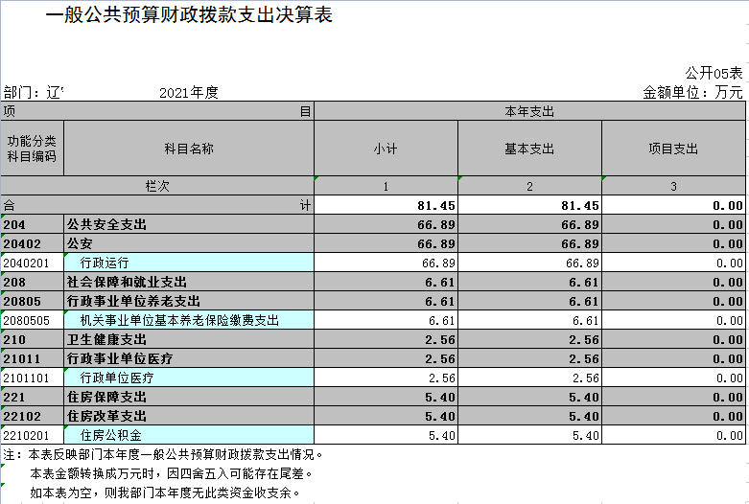Click the note beginning 如本表为空
Image resolution: width=749 pixels, height=504 pixels.
click(x=165, y=493)
